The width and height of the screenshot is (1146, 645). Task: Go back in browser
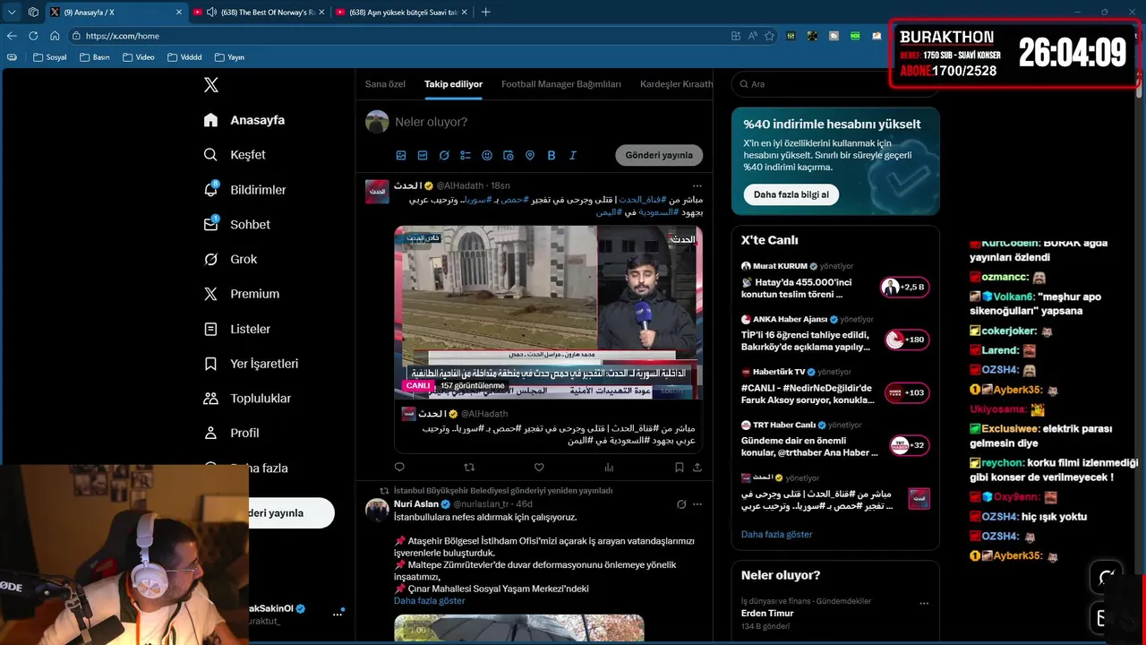coord(12,36)
